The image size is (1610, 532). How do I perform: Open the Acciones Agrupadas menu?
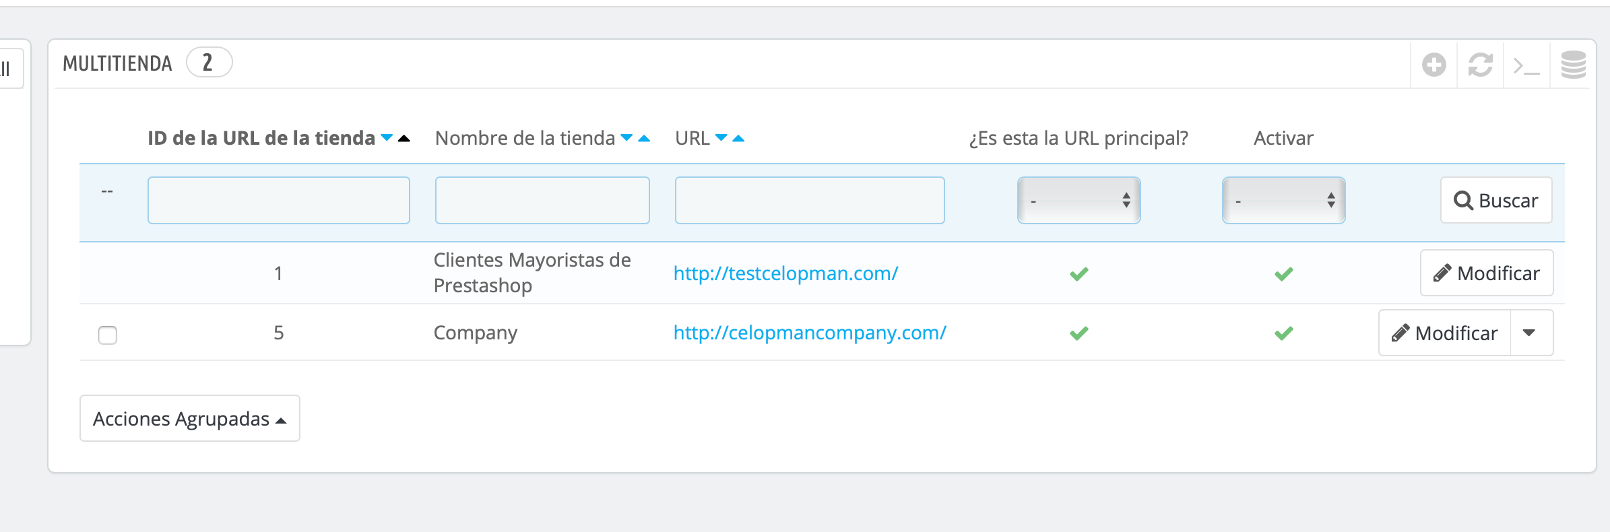click(190, 418)
